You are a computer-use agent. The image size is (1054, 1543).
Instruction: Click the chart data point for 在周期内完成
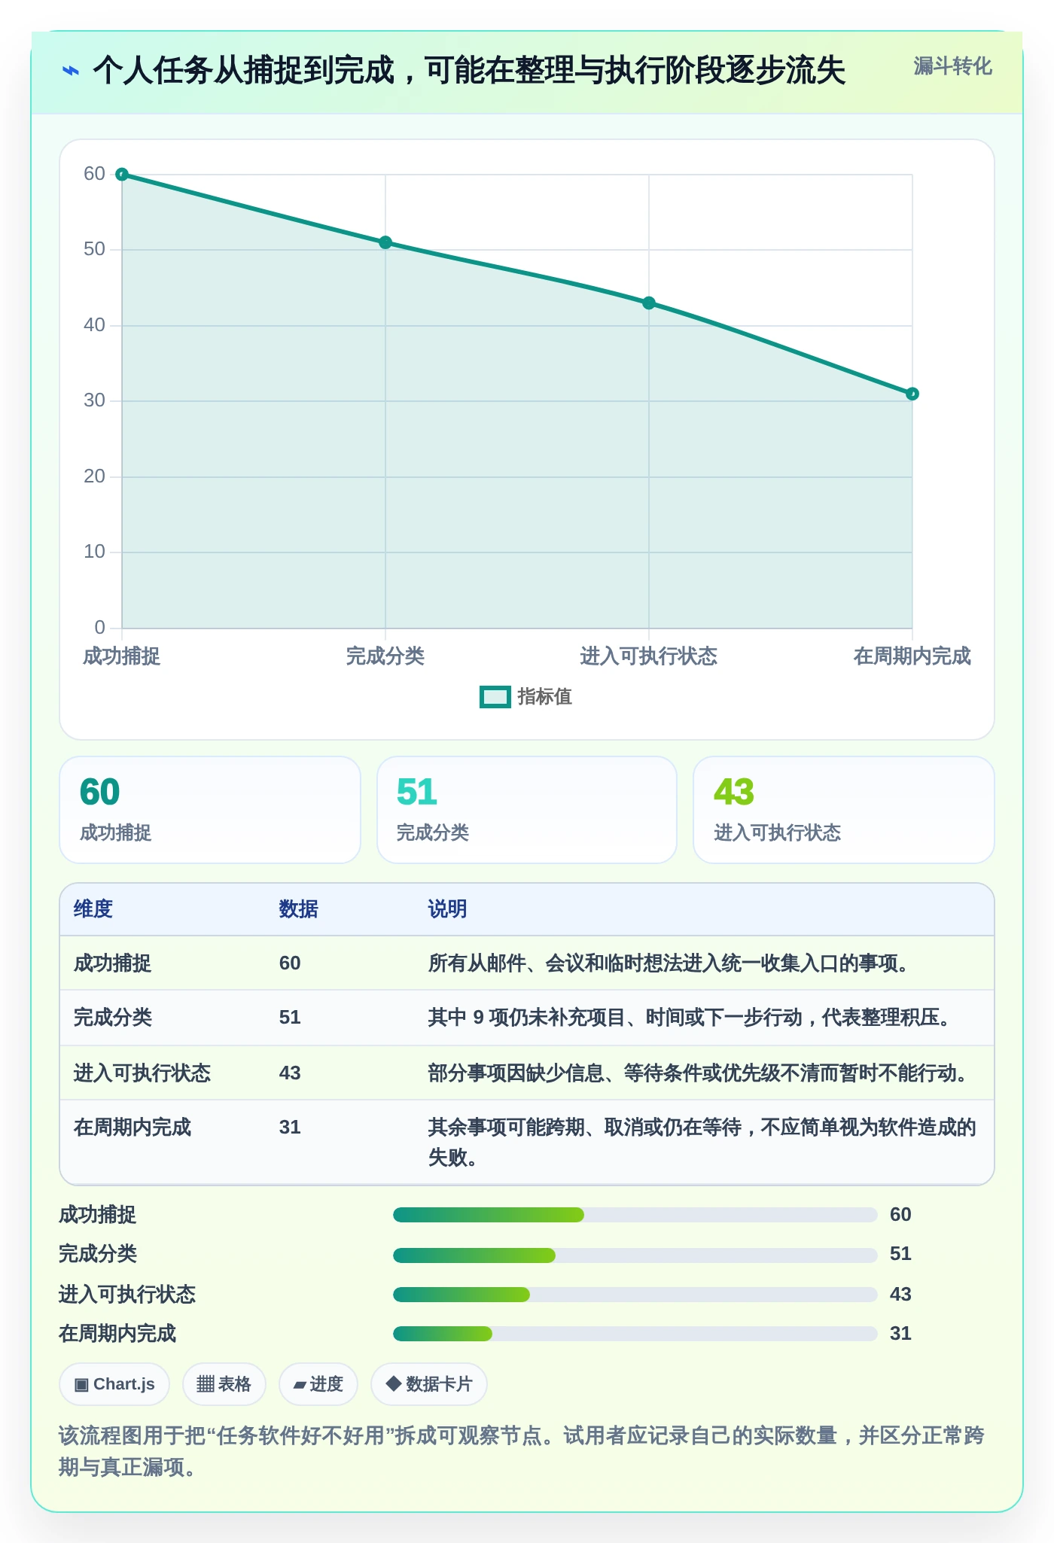tap(912, 394)
